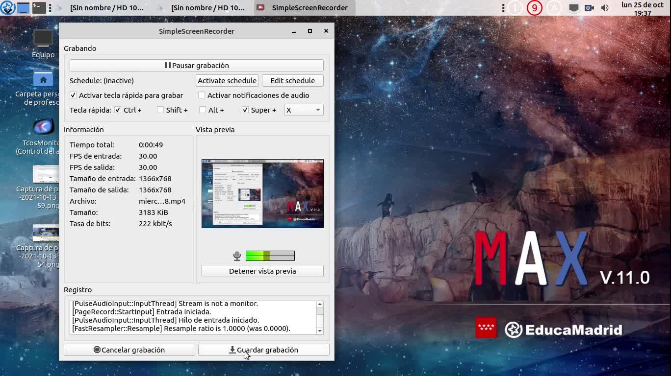Click the show desktop panel icon

(23, 8)
